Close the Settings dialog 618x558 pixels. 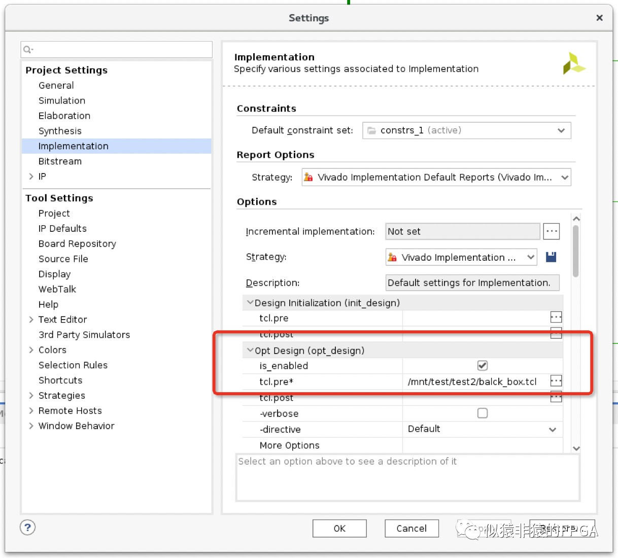tap(599, 18)
